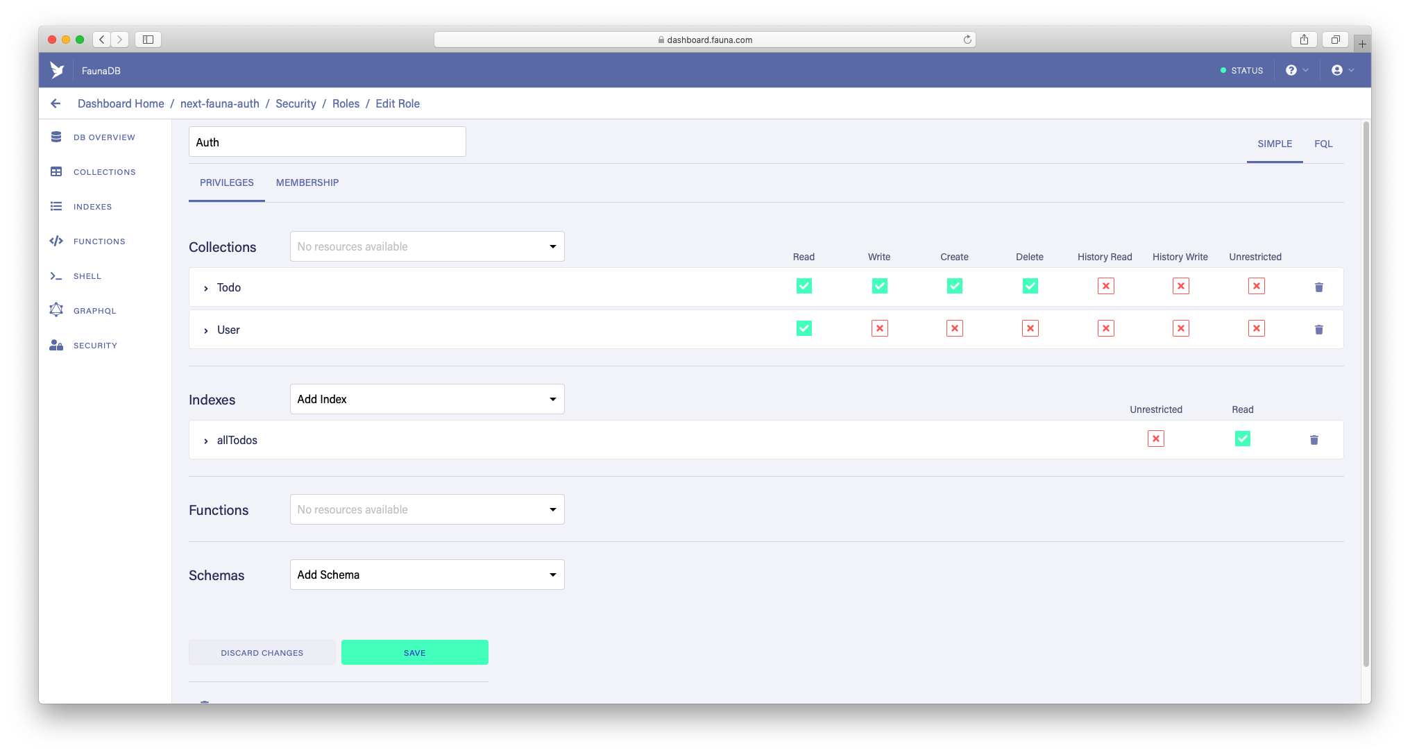Enable Delete permission for User
The height and width of the screenshot is (755, 1410).
pos(1030,328)
